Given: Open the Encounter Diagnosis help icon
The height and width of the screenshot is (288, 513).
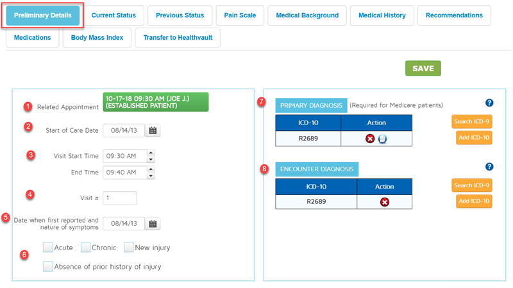Looking at the screenshot, I should coord(489,166).
